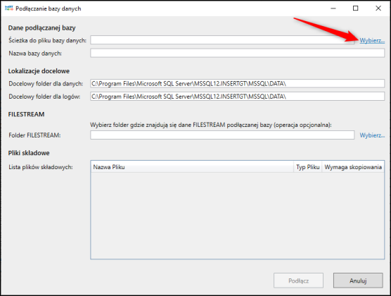Image resolution: width=391 pixels, height=296 pixels.
Task: Click the FILESTREAM optional operation hint text
Action: coord(211,125)
